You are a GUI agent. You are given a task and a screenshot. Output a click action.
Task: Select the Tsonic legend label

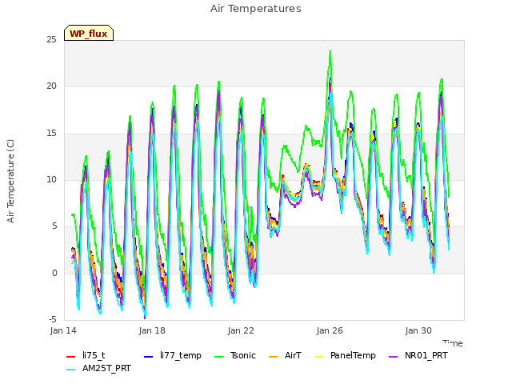click(243, 355)
